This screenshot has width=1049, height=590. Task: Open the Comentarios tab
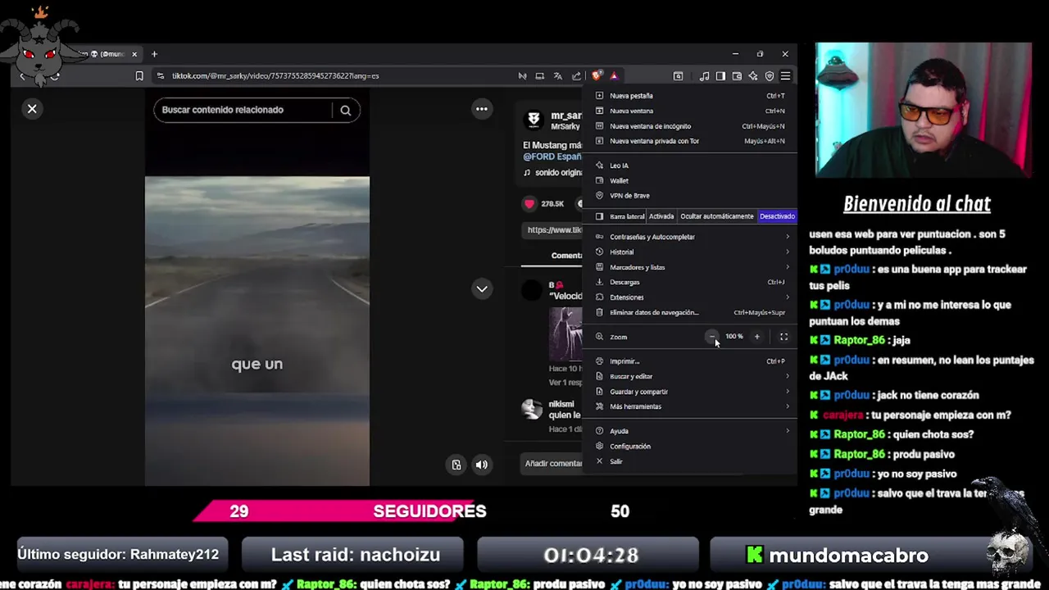(x=566, y=256)
